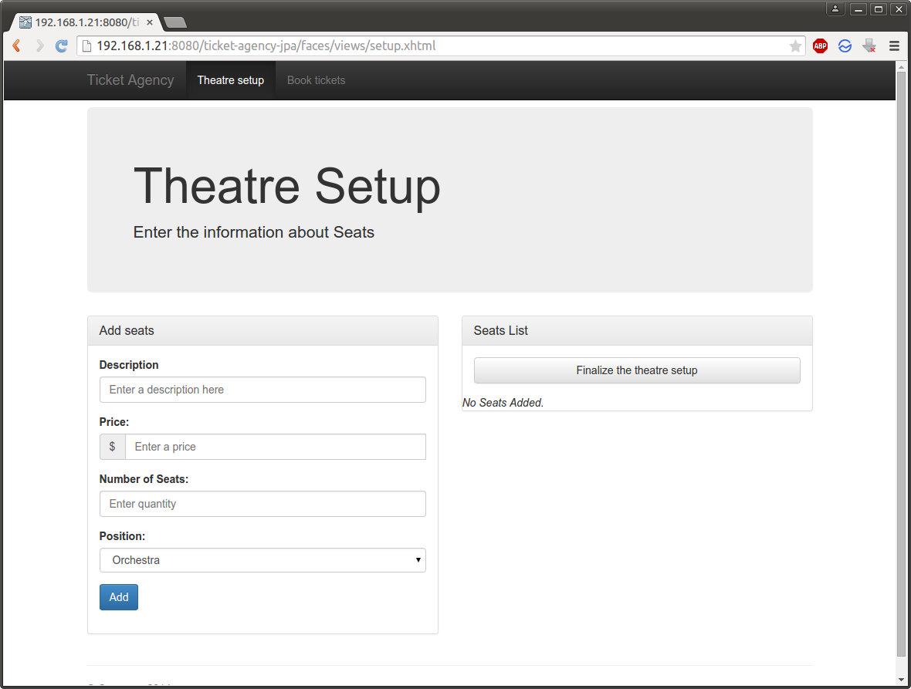Click the scrollbar up arrow
The image size is (911, 689).
point(901,67)
